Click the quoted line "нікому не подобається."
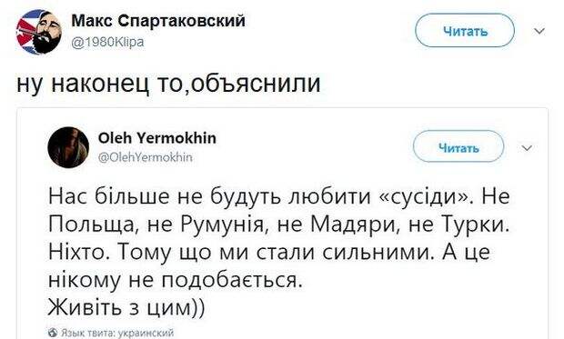Viewport: 564px width, 339px height. [x=174, y=281]
